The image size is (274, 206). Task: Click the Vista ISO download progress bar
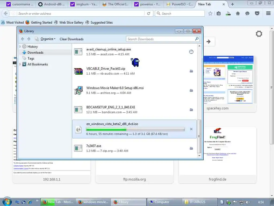pyautogui.click(x=135, y=129)
